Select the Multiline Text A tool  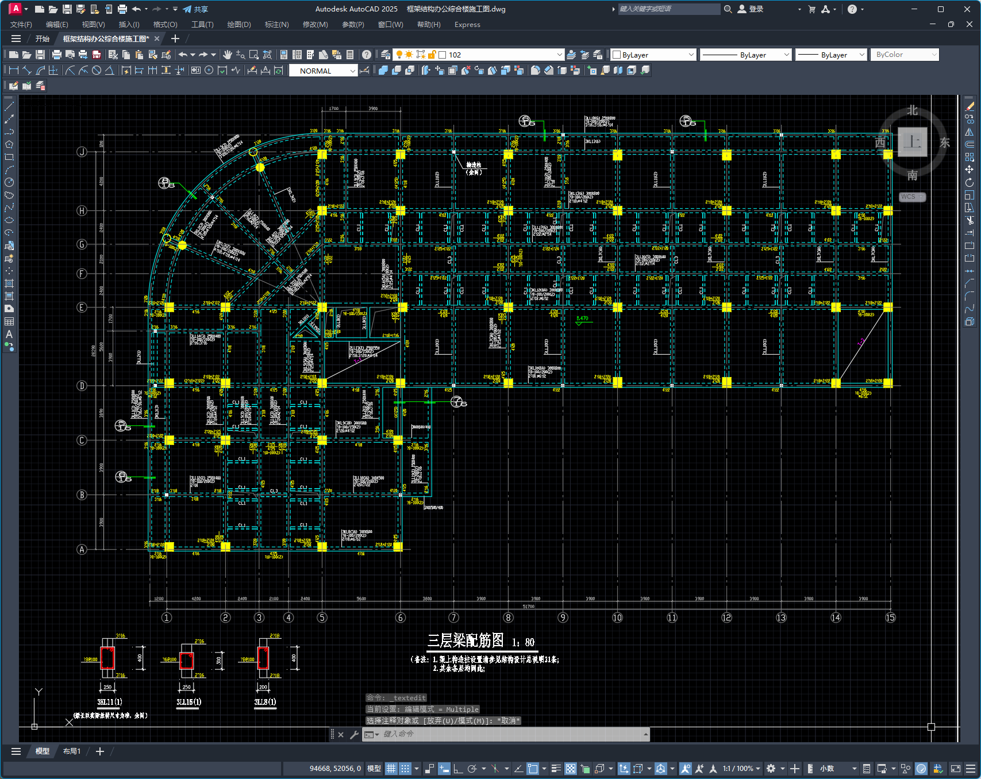9,334
